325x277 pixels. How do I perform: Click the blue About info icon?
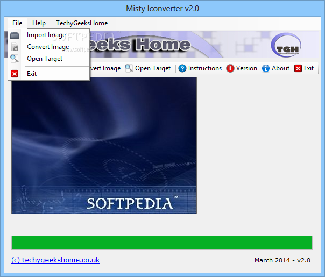tap(266, 68)
